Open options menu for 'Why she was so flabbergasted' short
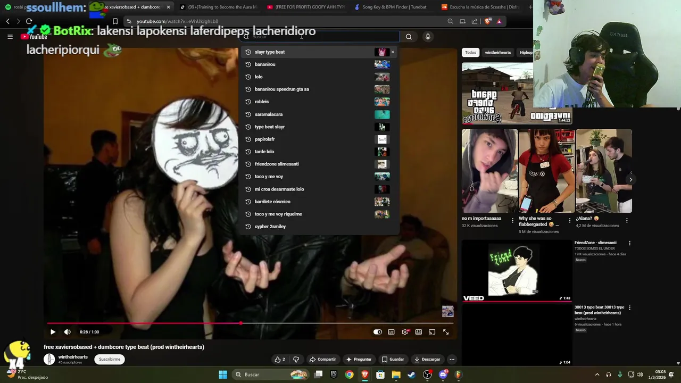 (x=570, y=220)
